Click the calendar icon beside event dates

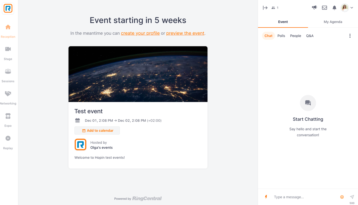click(77, 120)
